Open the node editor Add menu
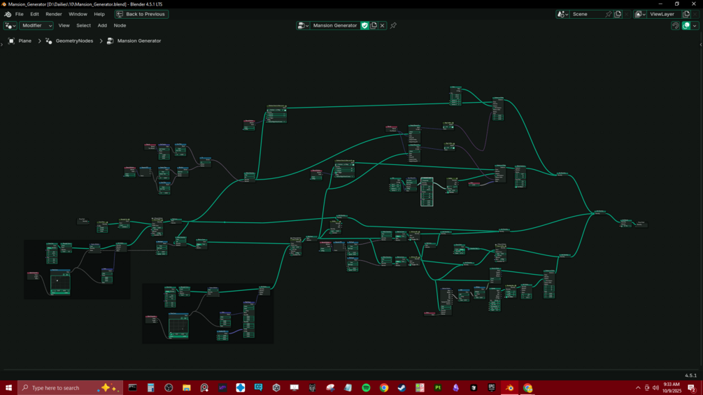 [x=102, y=26]
